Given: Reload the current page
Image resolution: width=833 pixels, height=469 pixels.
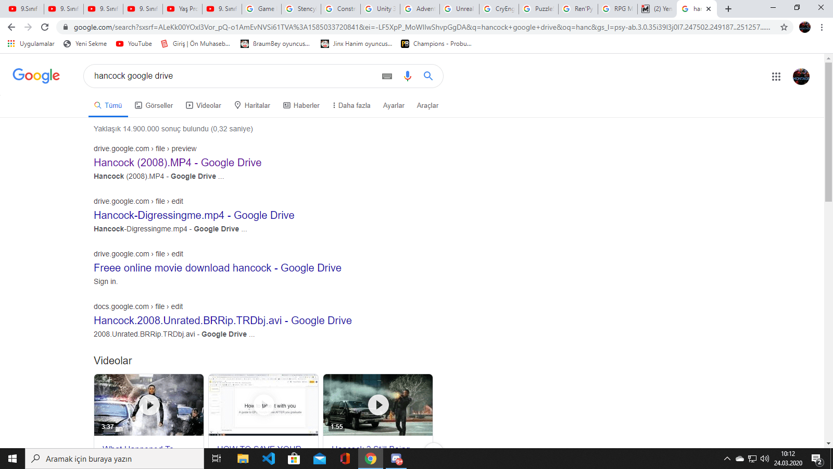Looking at the screenshot, I should tap(45, 27).
